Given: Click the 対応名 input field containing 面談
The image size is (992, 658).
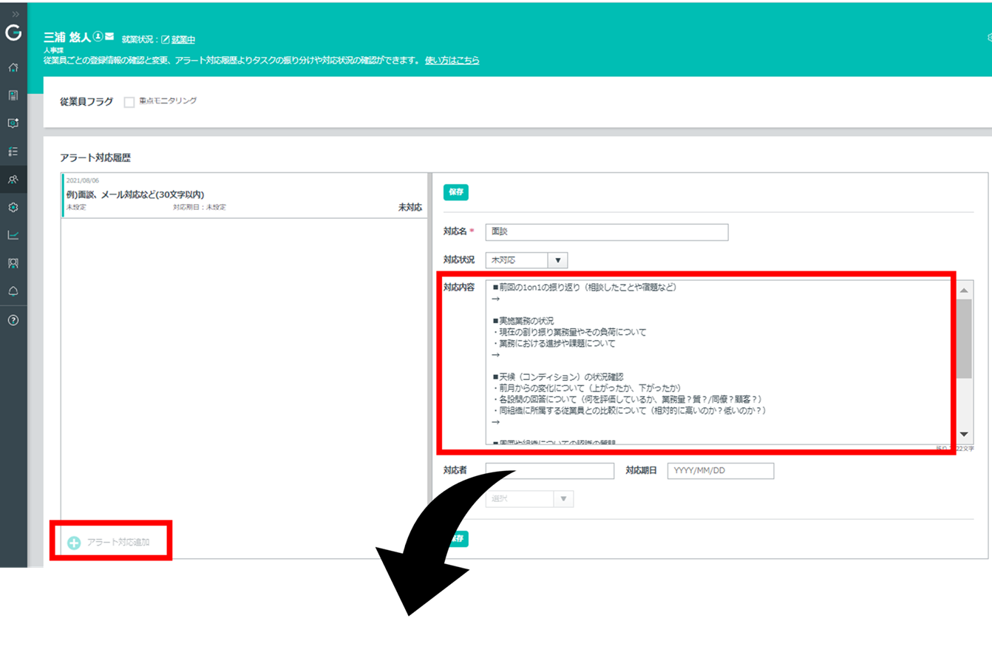Looking at the screenshot, I should click(x=607, y=231).
